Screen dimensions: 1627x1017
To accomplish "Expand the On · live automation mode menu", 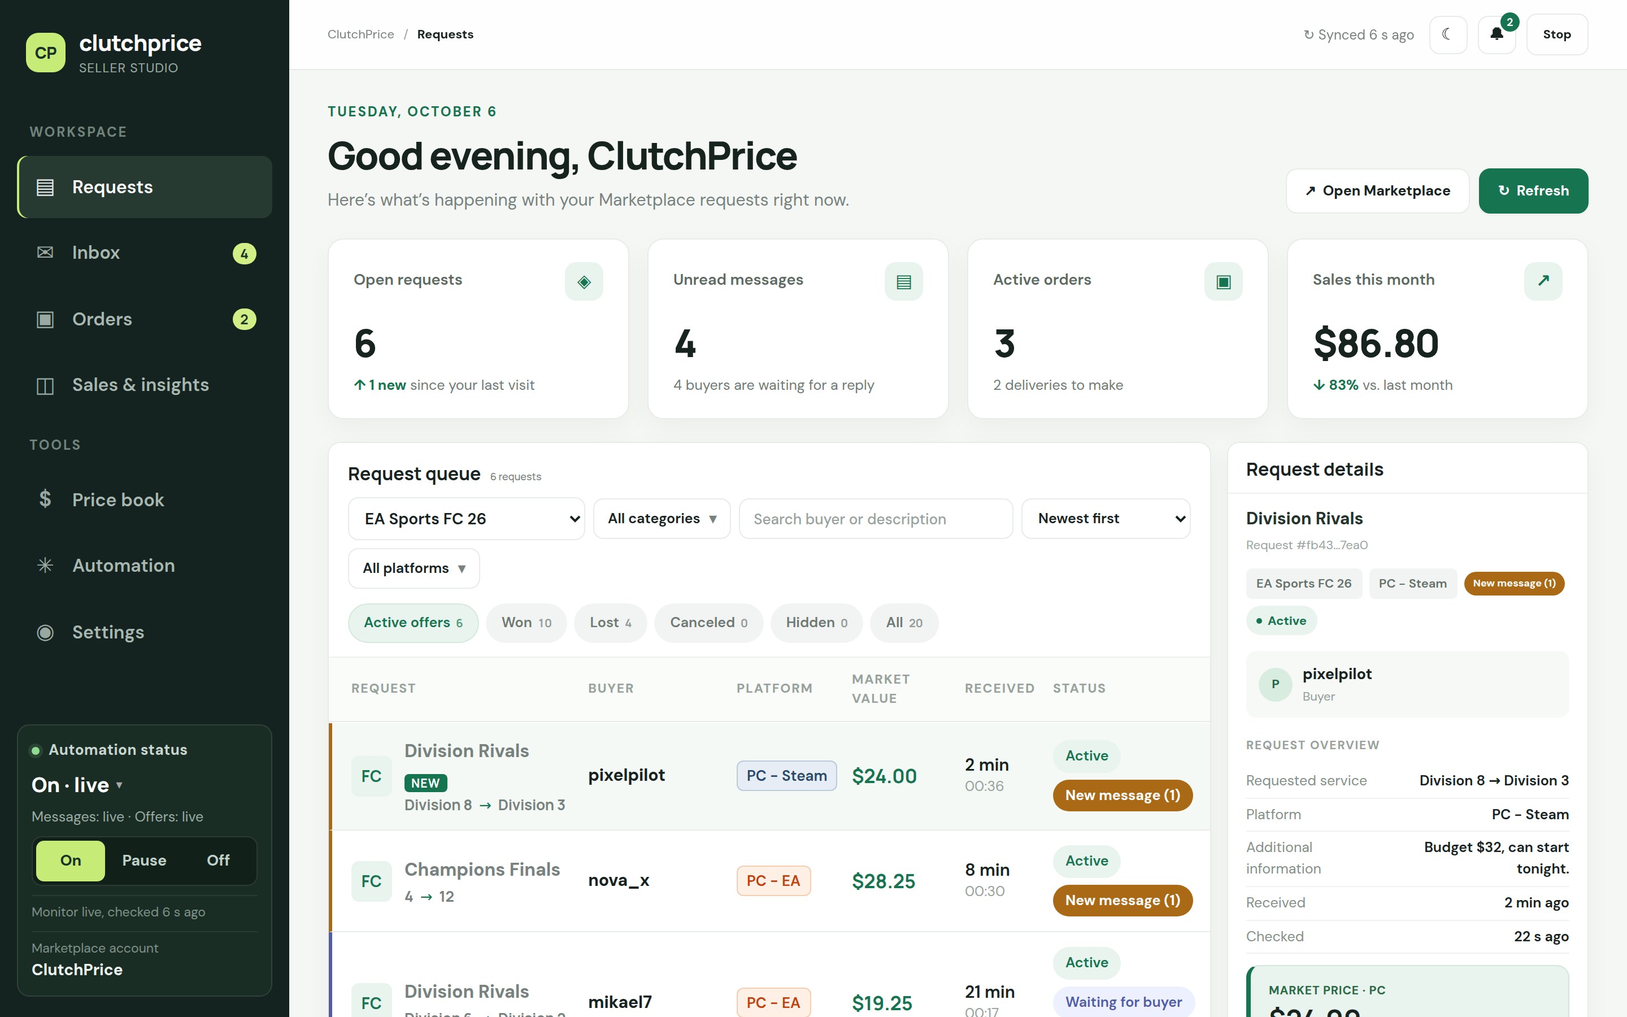I will (x=77, y=785).
